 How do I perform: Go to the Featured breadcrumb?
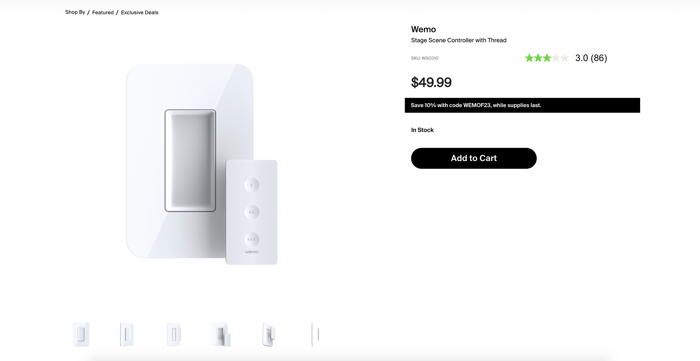click(103, 12)
